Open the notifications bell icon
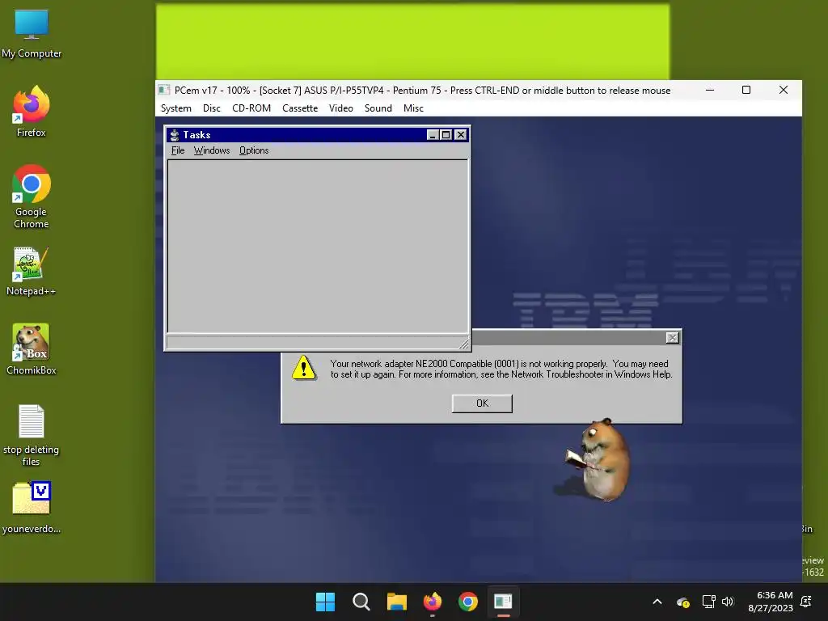Image resolution: width=828 pixels, height=621 pixels. (x=806, y=602)
